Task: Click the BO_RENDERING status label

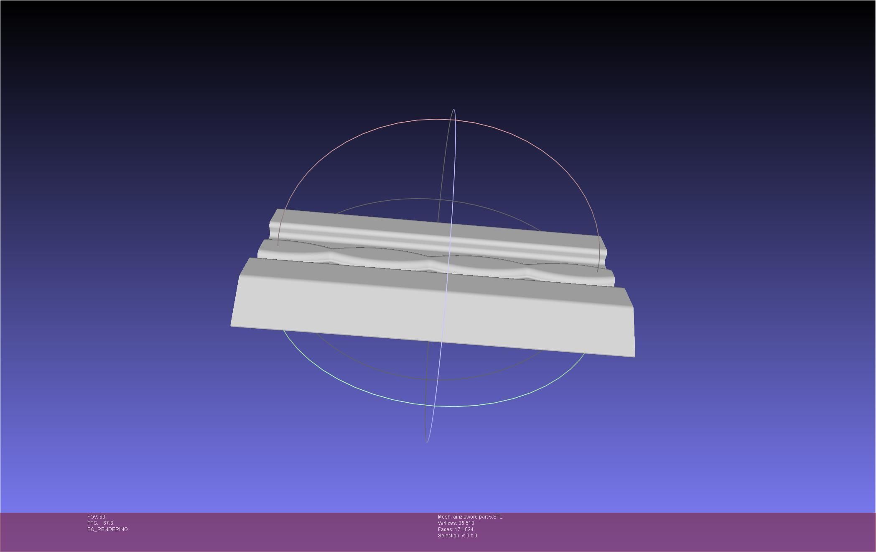Action: pyautogui.click(x=107, y=529)
